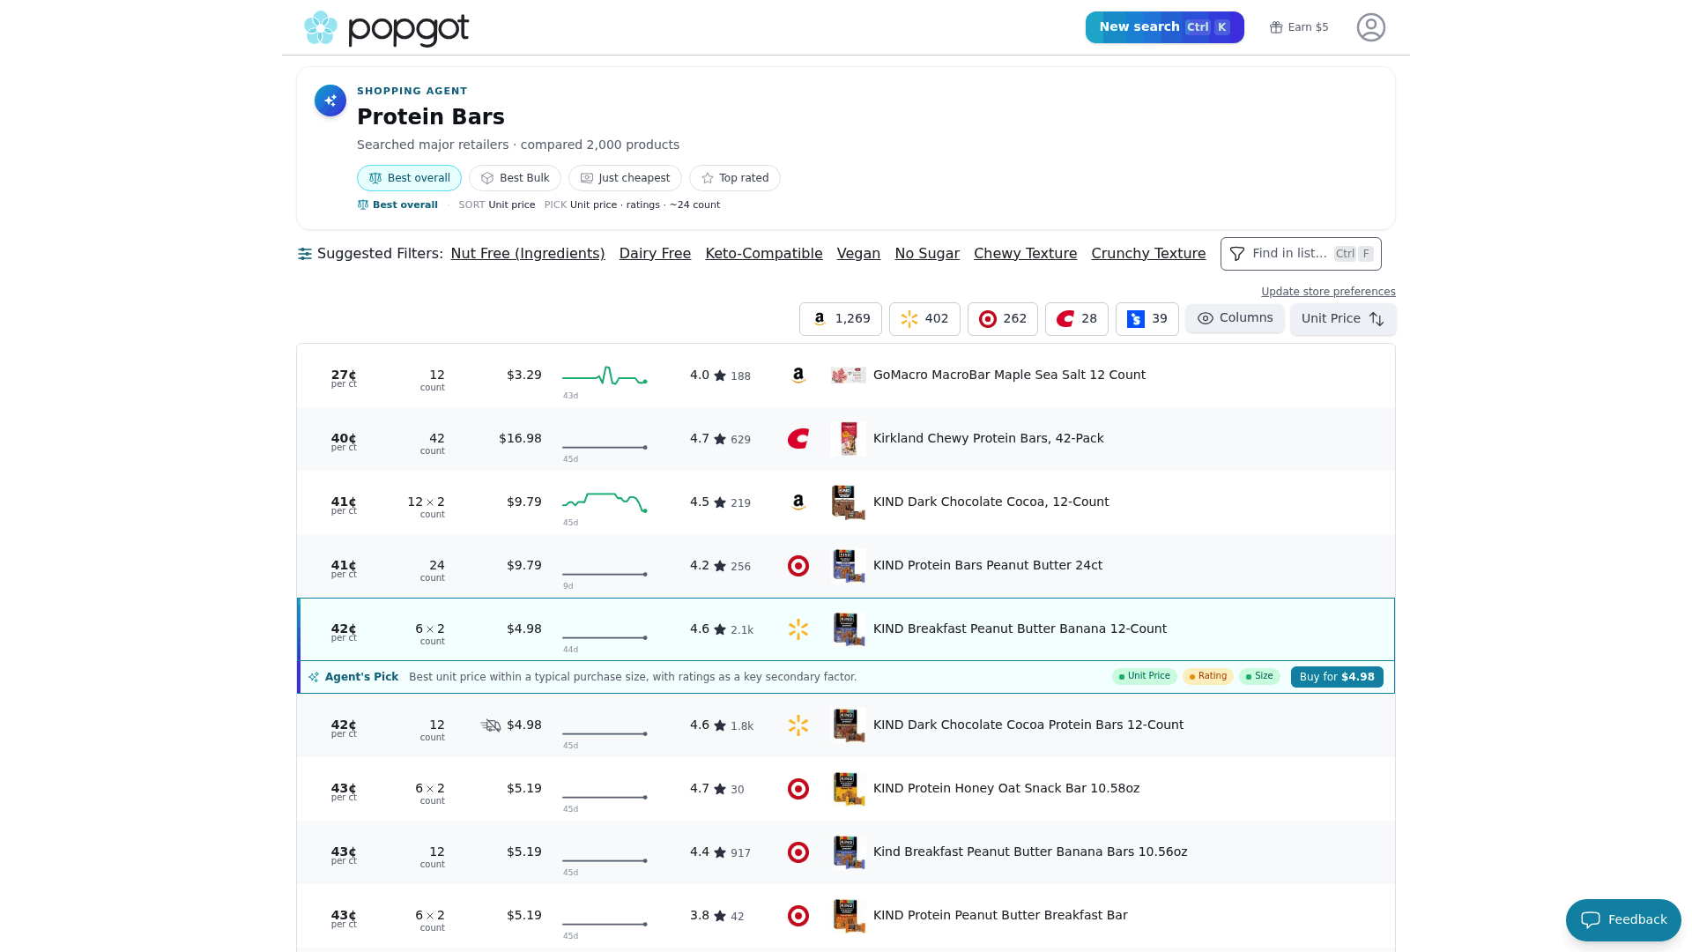Image resolution: width=1692 pixels, height=952 pixels.
Task: Click the Unit Price tag in Agent's Pick
Action: pos(1144,676)
